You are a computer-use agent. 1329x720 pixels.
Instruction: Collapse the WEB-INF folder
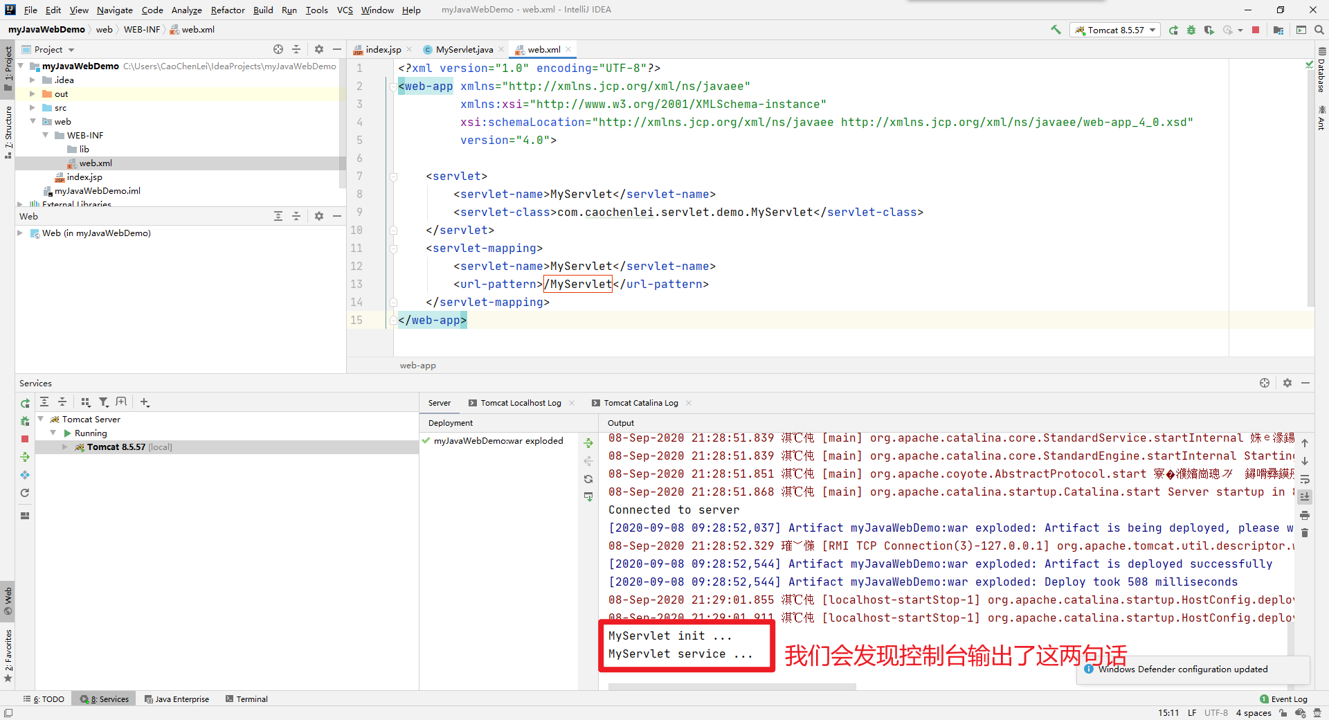click(44, 136)
